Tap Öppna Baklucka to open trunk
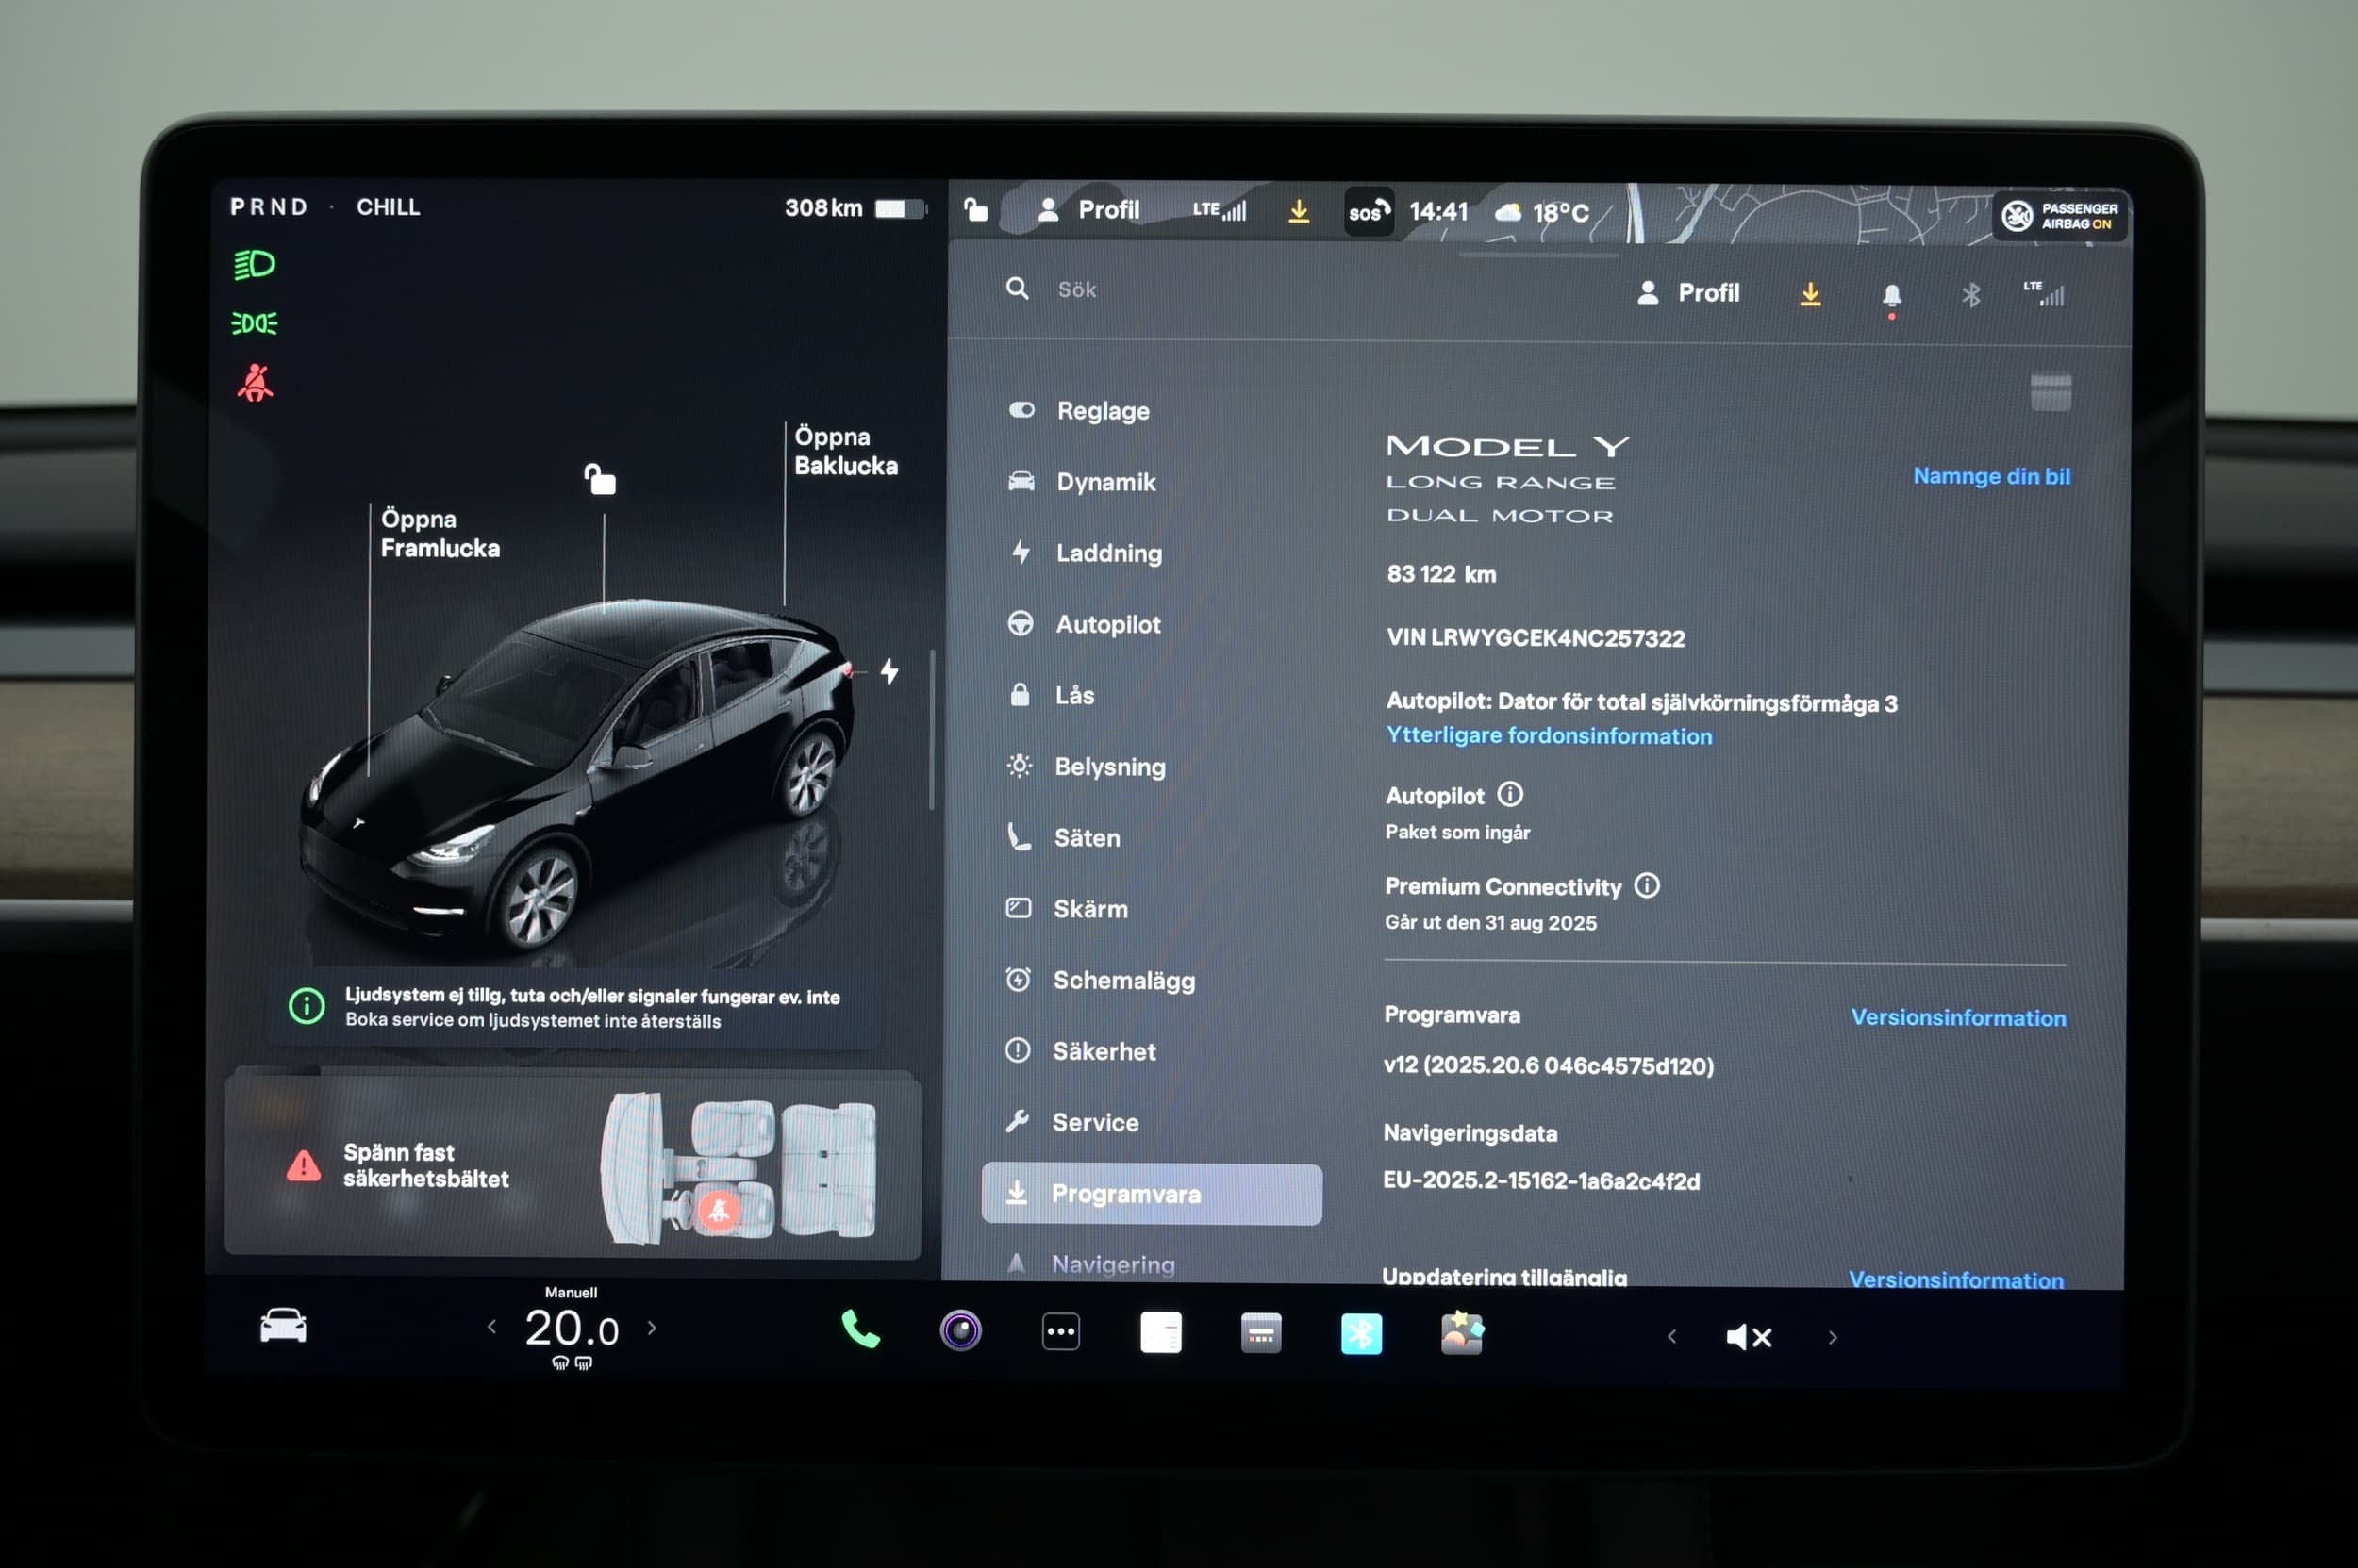 point(845,451)
